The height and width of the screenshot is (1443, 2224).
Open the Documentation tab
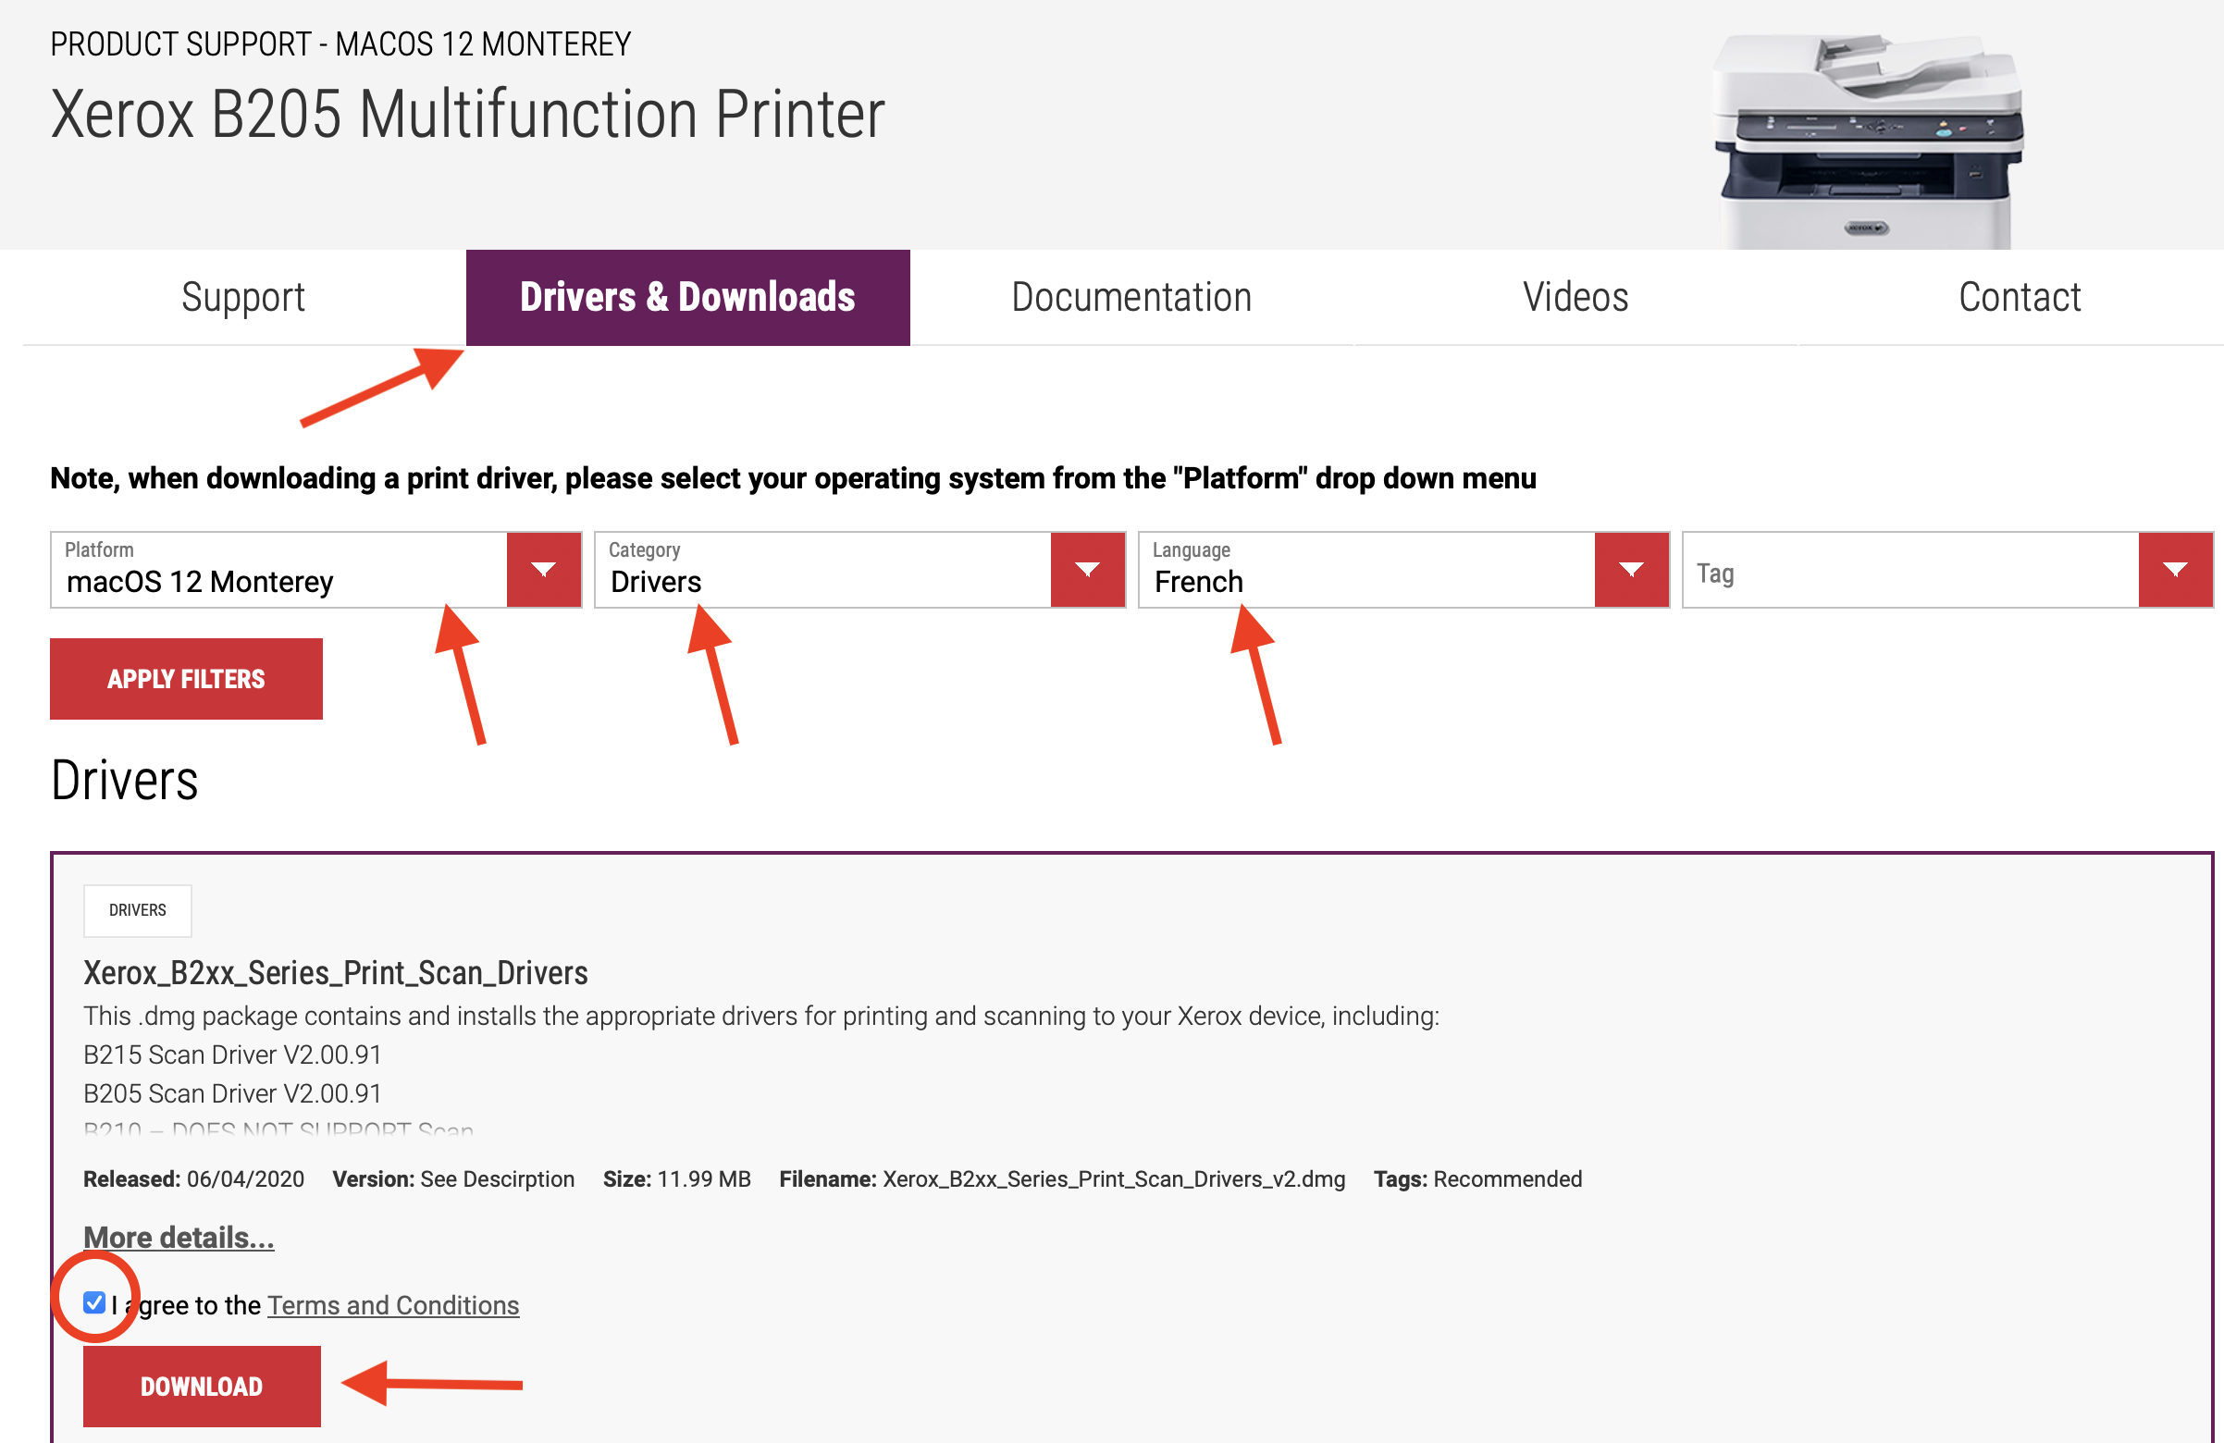click(x=1131, y=297)
